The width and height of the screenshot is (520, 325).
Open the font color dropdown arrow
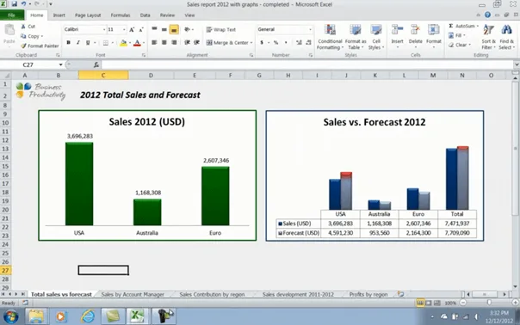144,43
